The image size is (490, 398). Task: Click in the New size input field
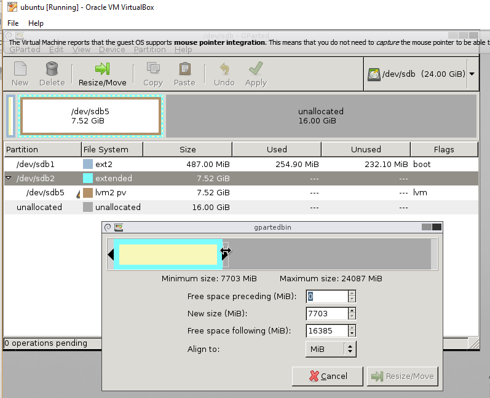click(x=327, y=313)
